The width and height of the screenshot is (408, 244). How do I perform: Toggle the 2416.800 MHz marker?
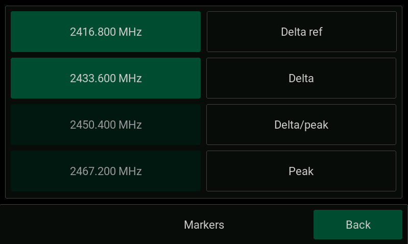pyautogui.click(x=106, y=32)
